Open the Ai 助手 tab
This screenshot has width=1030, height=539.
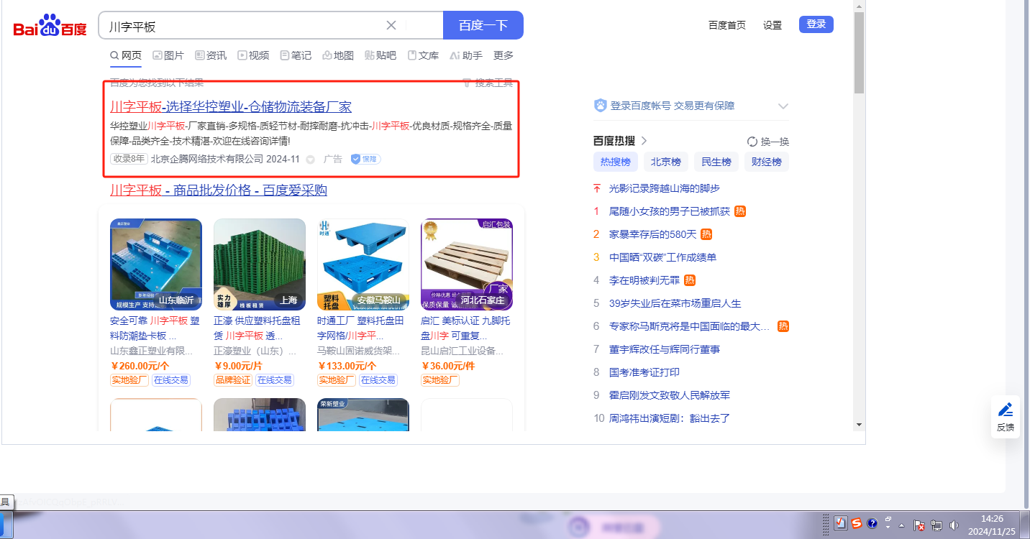[x=466, y=55]
